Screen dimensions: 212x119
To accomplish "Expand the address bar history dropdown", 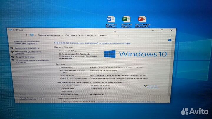I will point(119,35).
